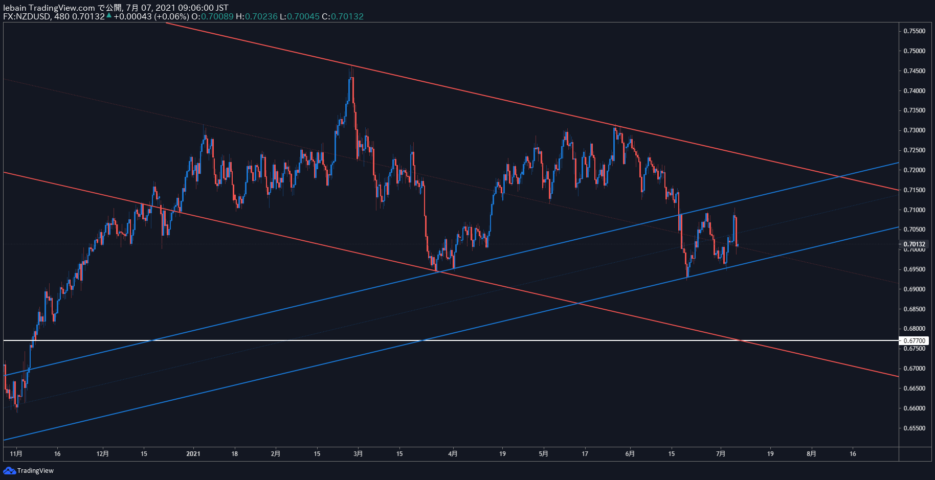Click the 0.71000 price axis label
Image resolution: width=935 pixels, height=480 pixels.
[915, 210]
